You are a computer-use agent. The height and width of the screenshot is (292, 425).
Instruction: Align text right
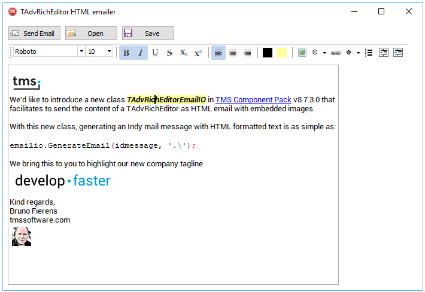tap(247, 53)
